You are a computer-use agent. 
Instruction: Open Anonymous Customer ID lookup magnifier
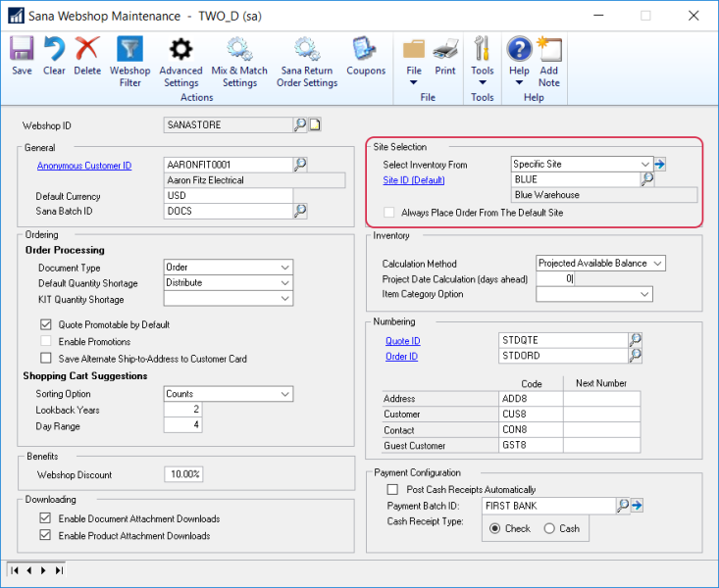(300, 165)
